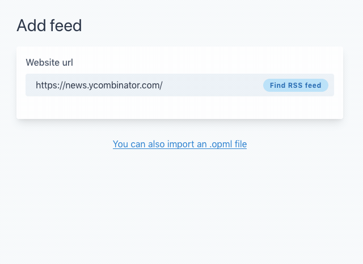
Task: Click the word 'RSS' on the button
Action: [x=296, y=86]
